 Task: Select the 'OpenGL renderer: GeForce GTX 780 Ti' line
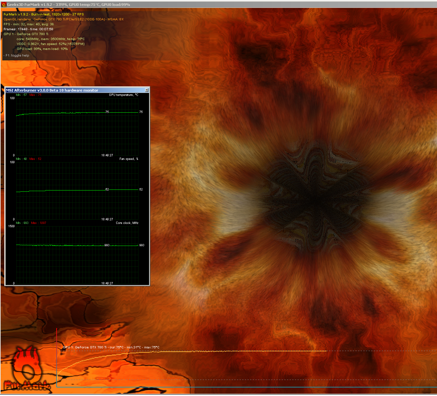pos(64,19)
